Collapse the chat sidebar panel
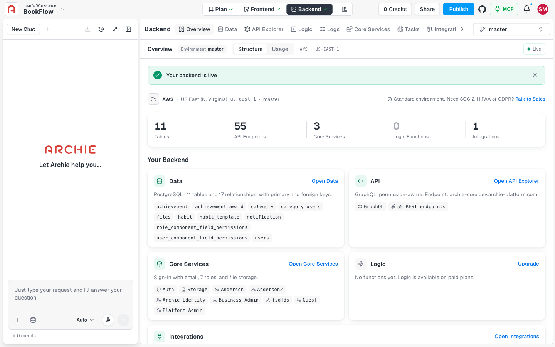Image resolution: width=555 pixels, height=347 pixels. tap(128, 29)
